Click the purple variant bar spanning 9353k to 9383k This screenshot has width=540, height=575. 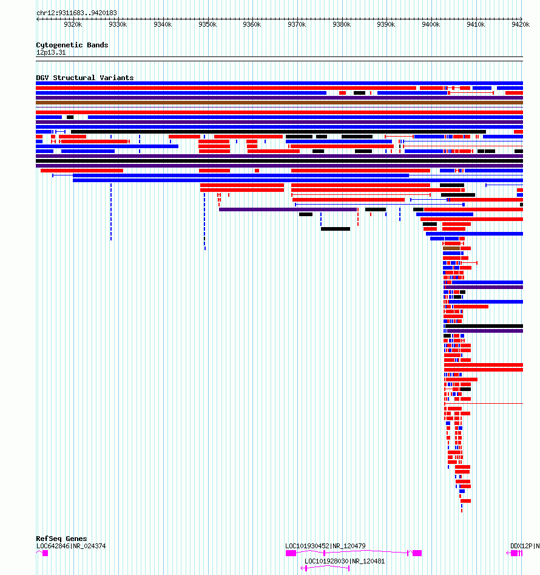pos(288,209)
